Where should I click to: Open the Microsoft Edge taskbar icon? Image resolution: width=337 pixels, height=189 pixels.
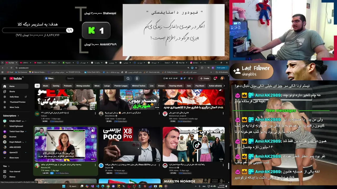(x=103, y=186)
